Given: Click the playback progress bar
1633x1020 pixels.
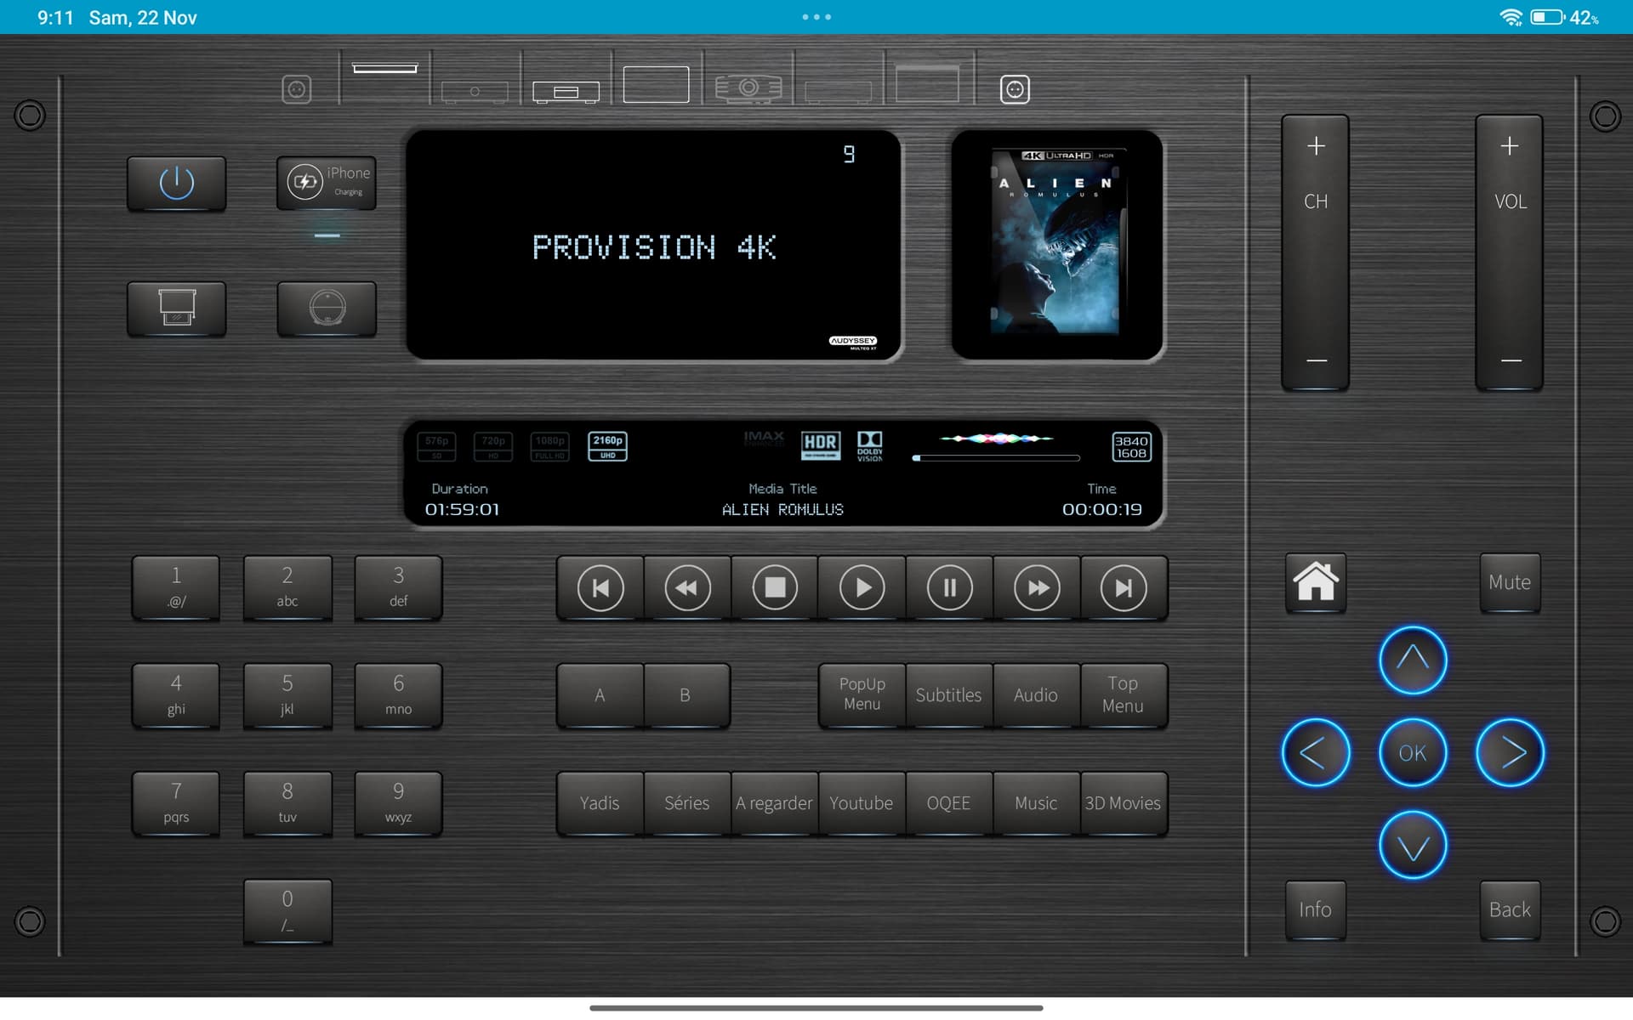Looking at the screenshot, I should tap(996, 458).
